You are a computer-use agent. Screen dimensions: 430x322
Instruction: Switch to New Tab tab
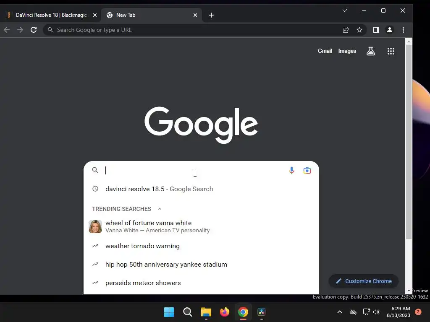152,15
